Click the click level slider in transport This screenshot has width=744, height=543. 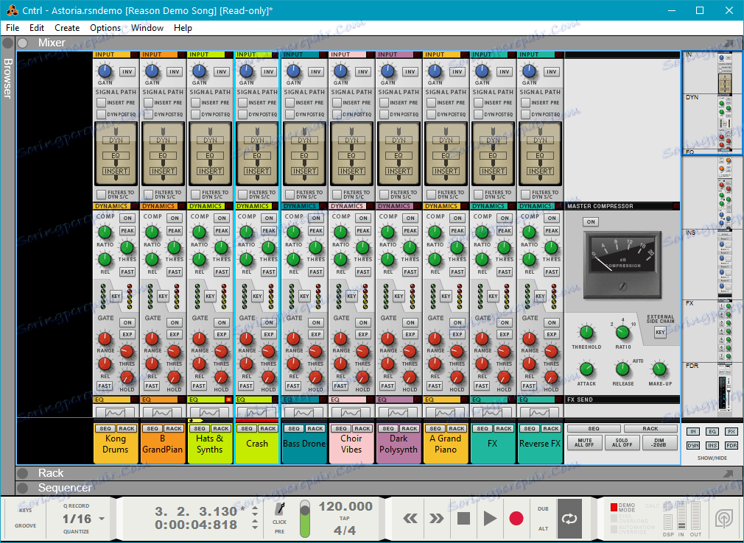(x=304, y=517)
